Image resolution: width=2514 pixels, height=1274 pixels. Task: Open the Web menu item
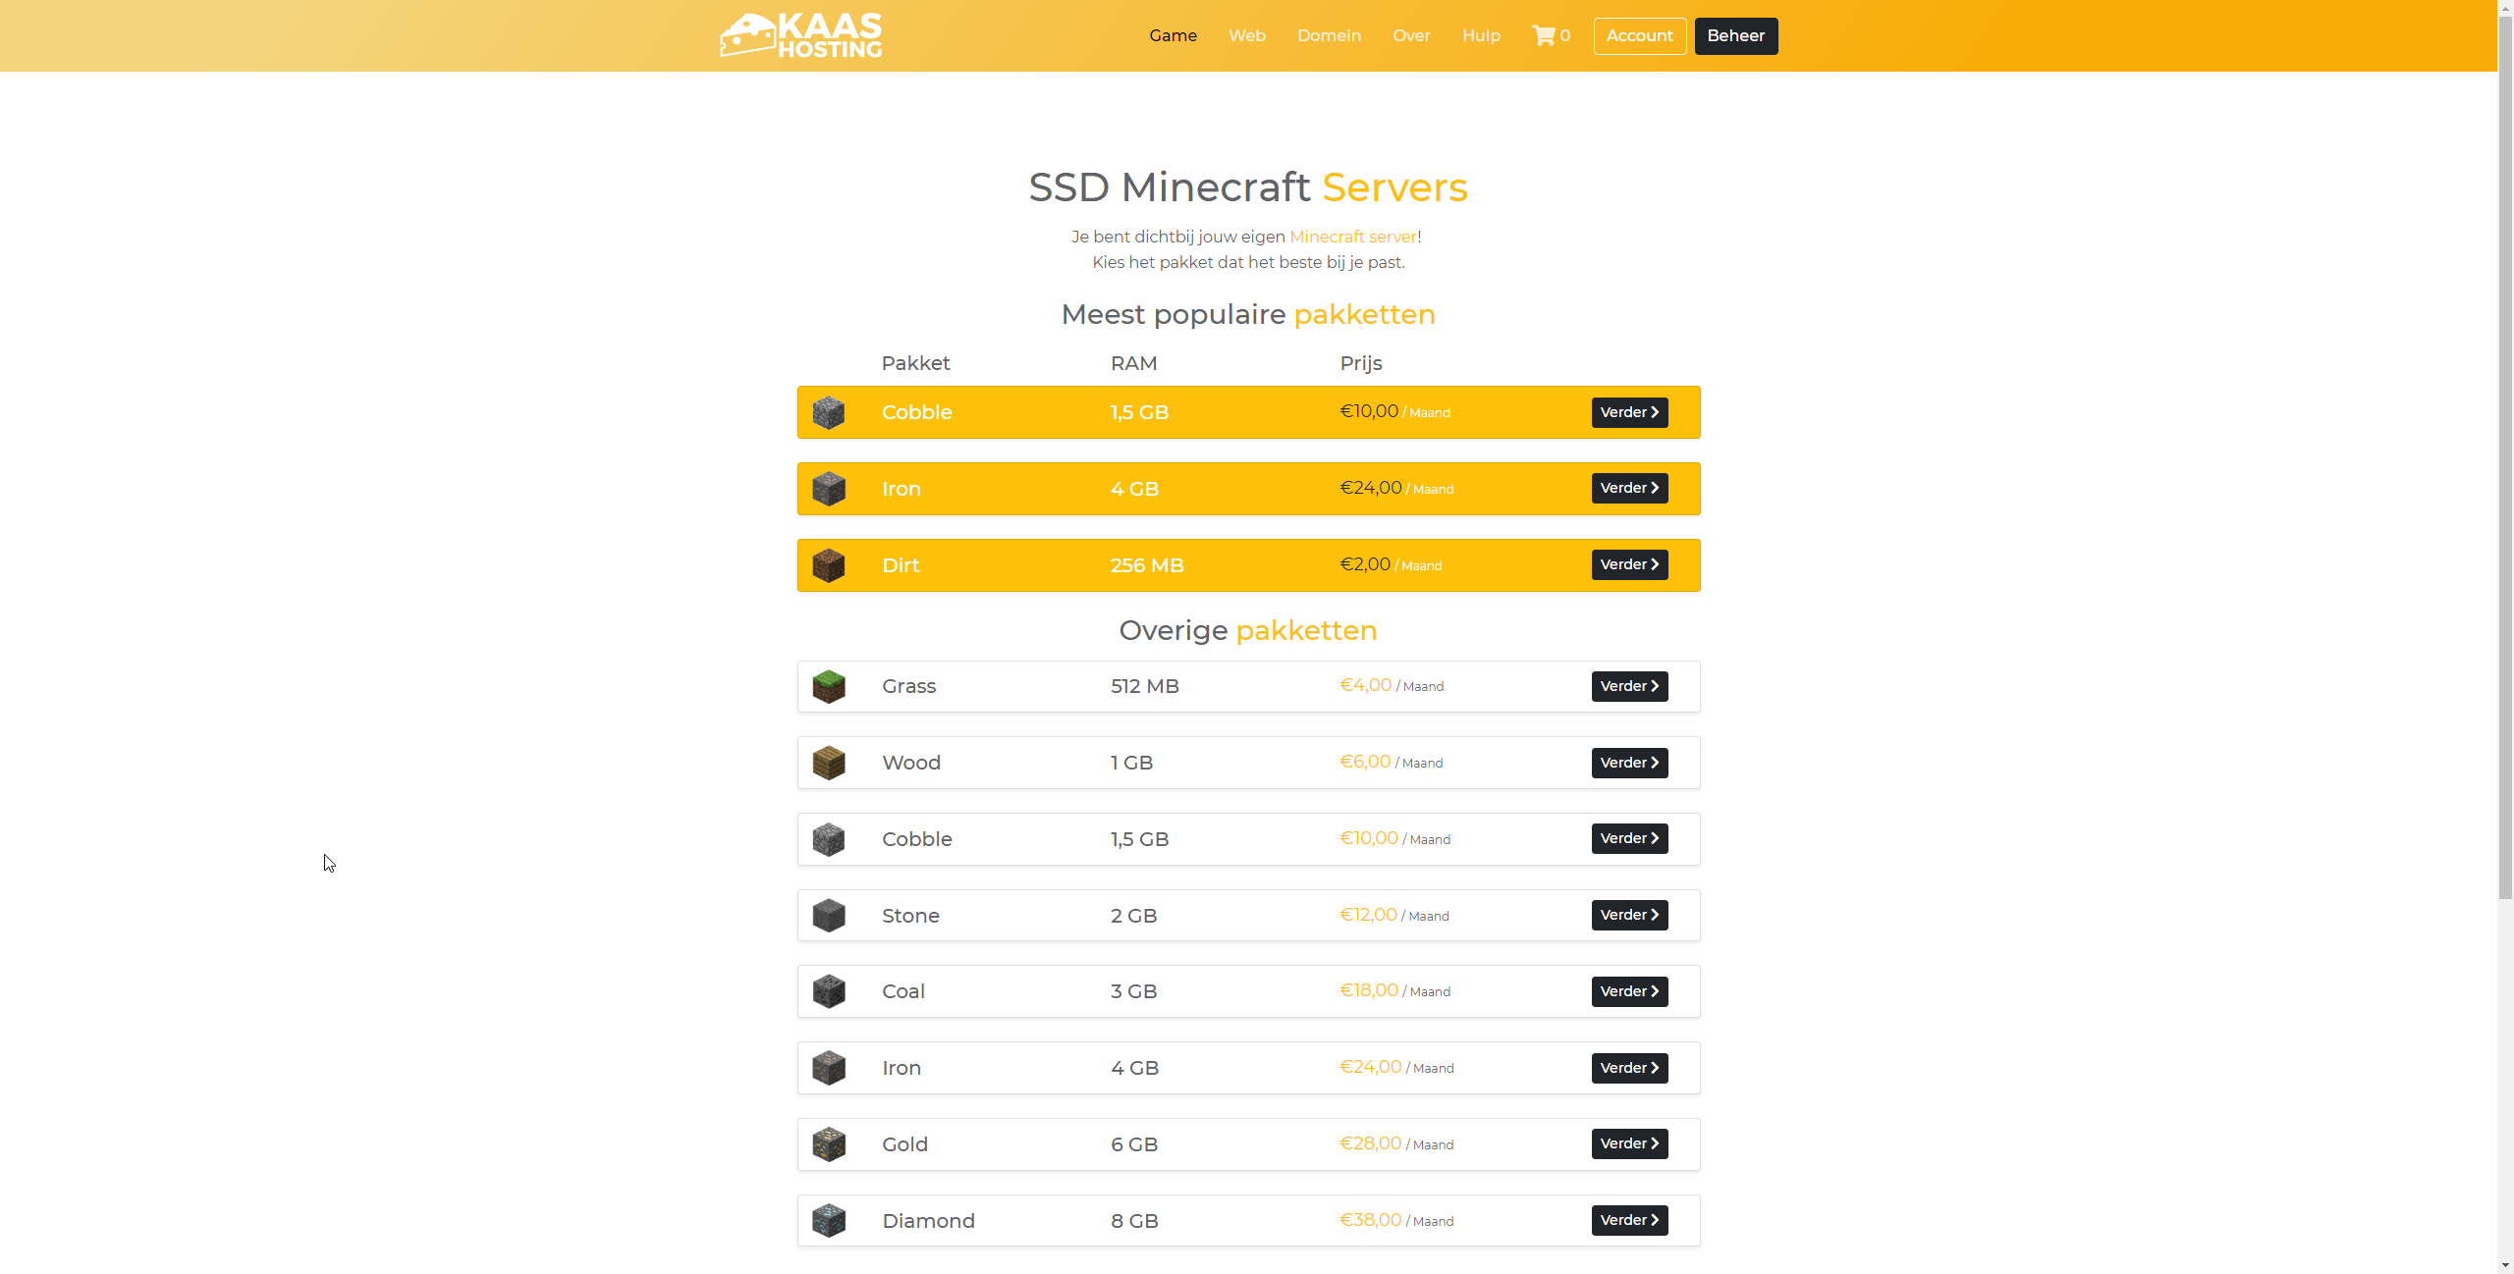(x=1246, y=35)
